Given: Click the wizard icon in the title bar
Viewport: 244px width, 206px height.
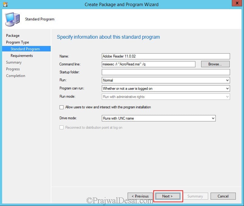Looking at the screenshot, I should (x=5, y=4).
